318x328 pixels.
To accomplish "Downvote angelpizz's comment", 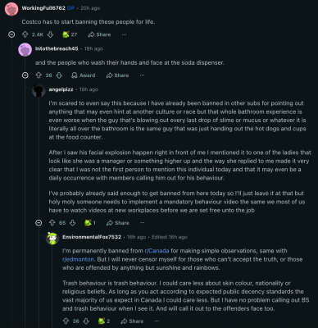I will click(x=72, y=223).
